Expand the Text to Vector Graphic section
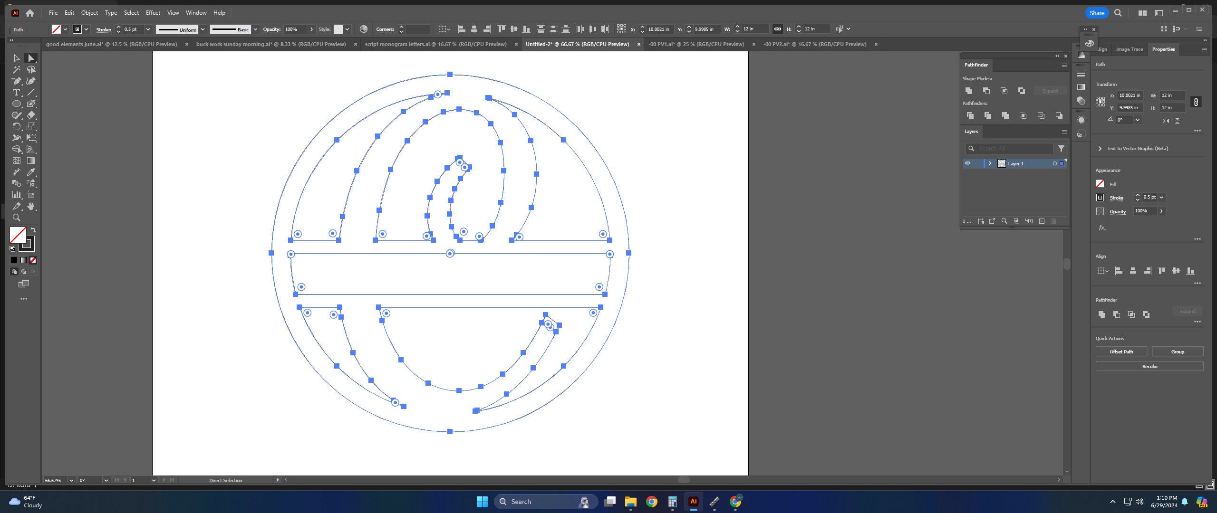 click(1100, 148)
